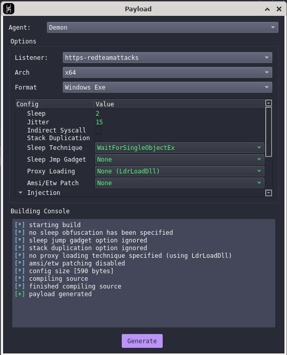Screen dimensions: 287x355
Task: Enable the Stack Duplication checkbox
Action: [x=98, y=138]
